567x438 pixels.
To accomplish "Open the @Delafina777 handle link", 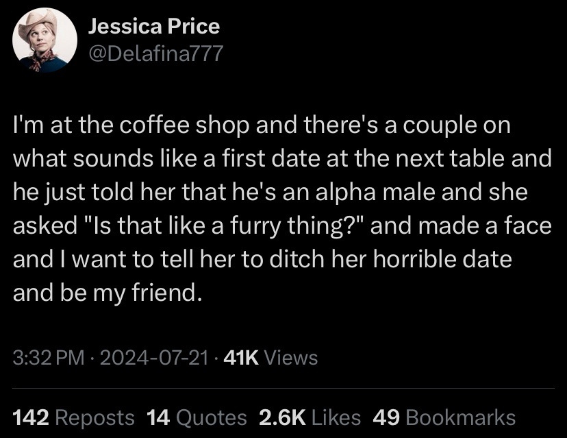I will tap(155, 53).
